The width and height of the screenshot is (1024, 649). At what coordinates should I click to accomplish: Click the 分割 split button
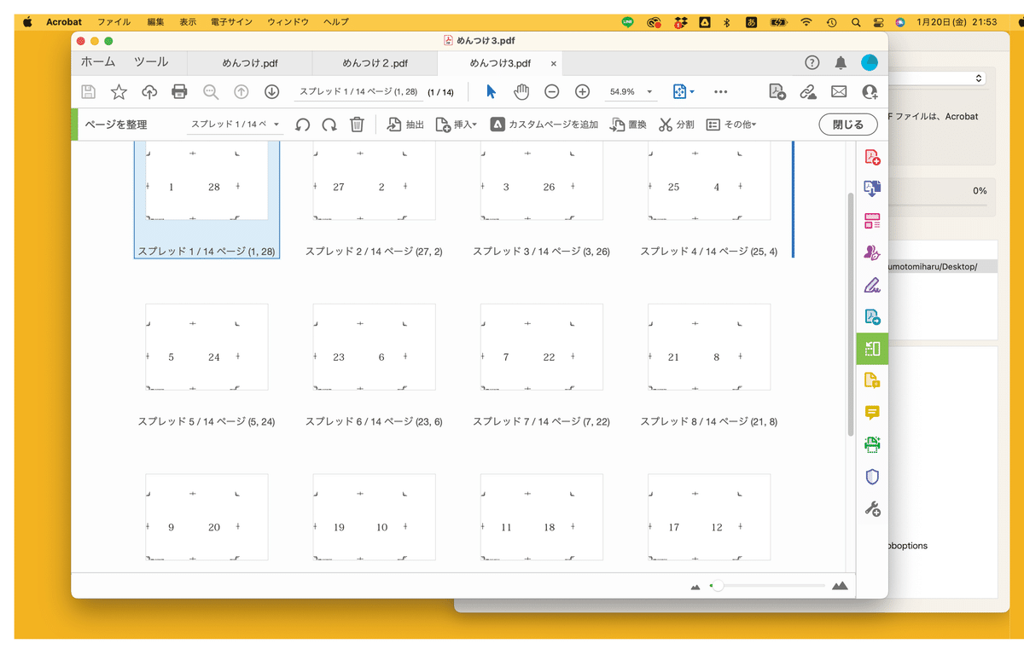click(x=677, y=125)
